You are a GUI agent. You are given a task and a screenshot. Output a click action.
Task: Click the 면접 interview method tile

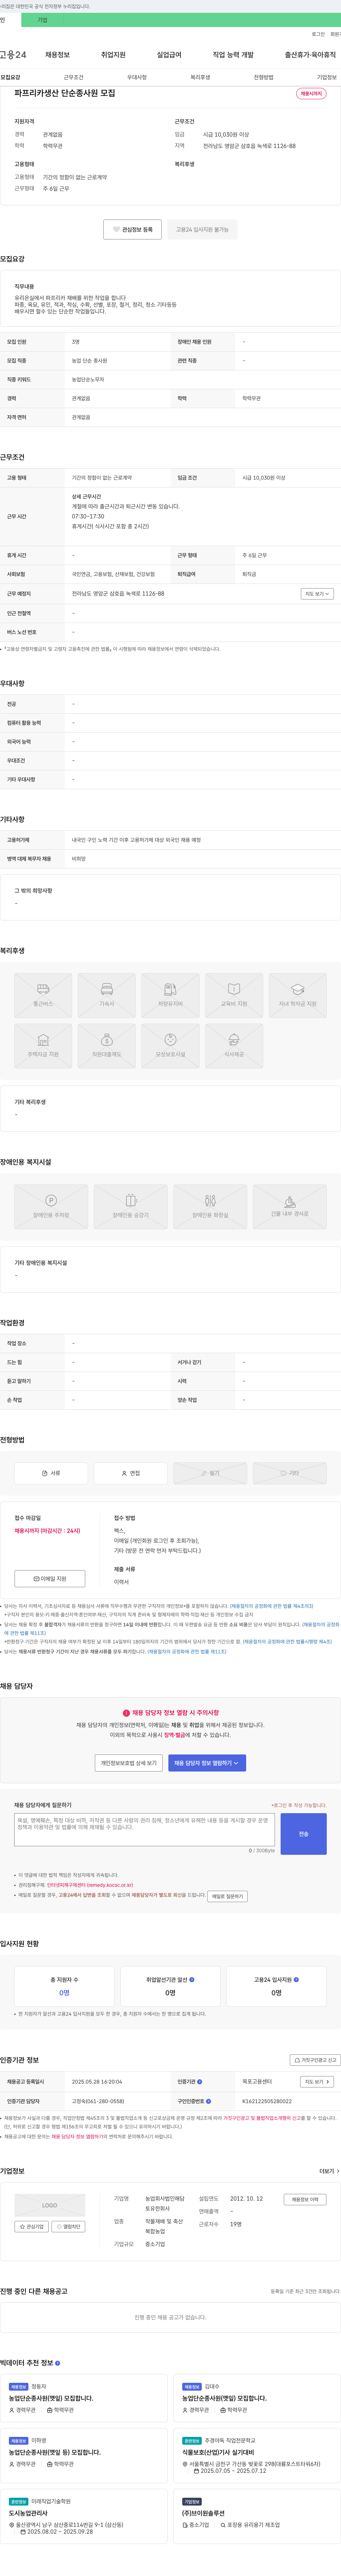click(x=131, y=1473)
